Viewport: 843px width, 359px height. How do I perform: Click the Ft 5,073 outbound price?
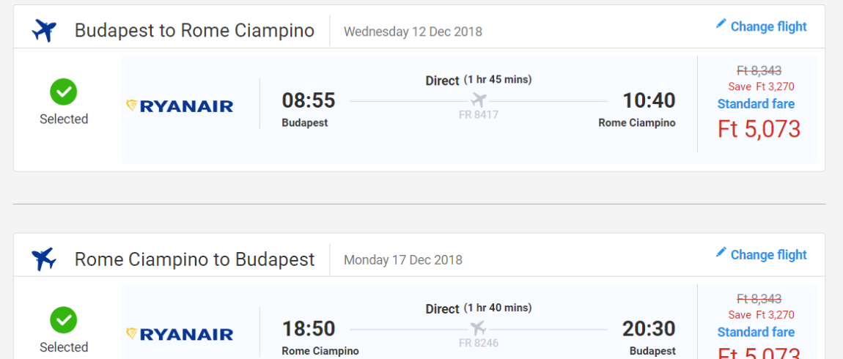(759, 129)
